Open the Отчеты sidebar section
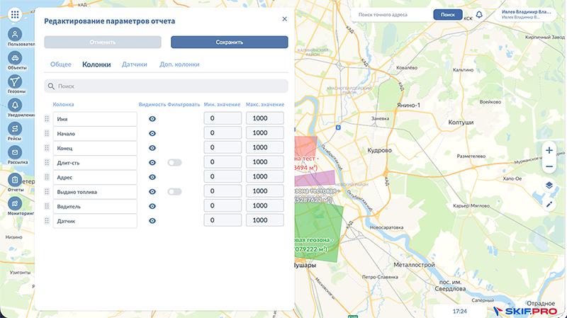This screenshot has width=567, height=318. pos(16,181)
